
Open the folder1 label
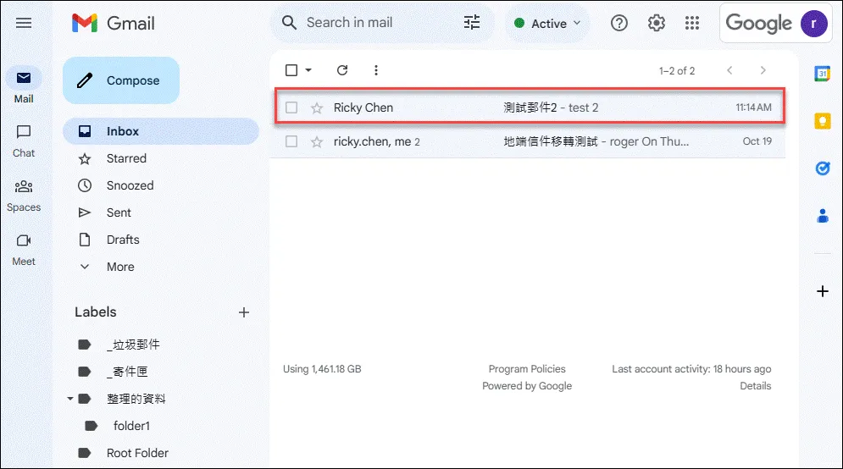[131, 426]
